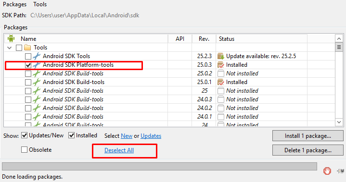Screen dimensions: 346x182
Task: Click the blue wrench icon for Android SDK Tools
Action: pos(37,56)
